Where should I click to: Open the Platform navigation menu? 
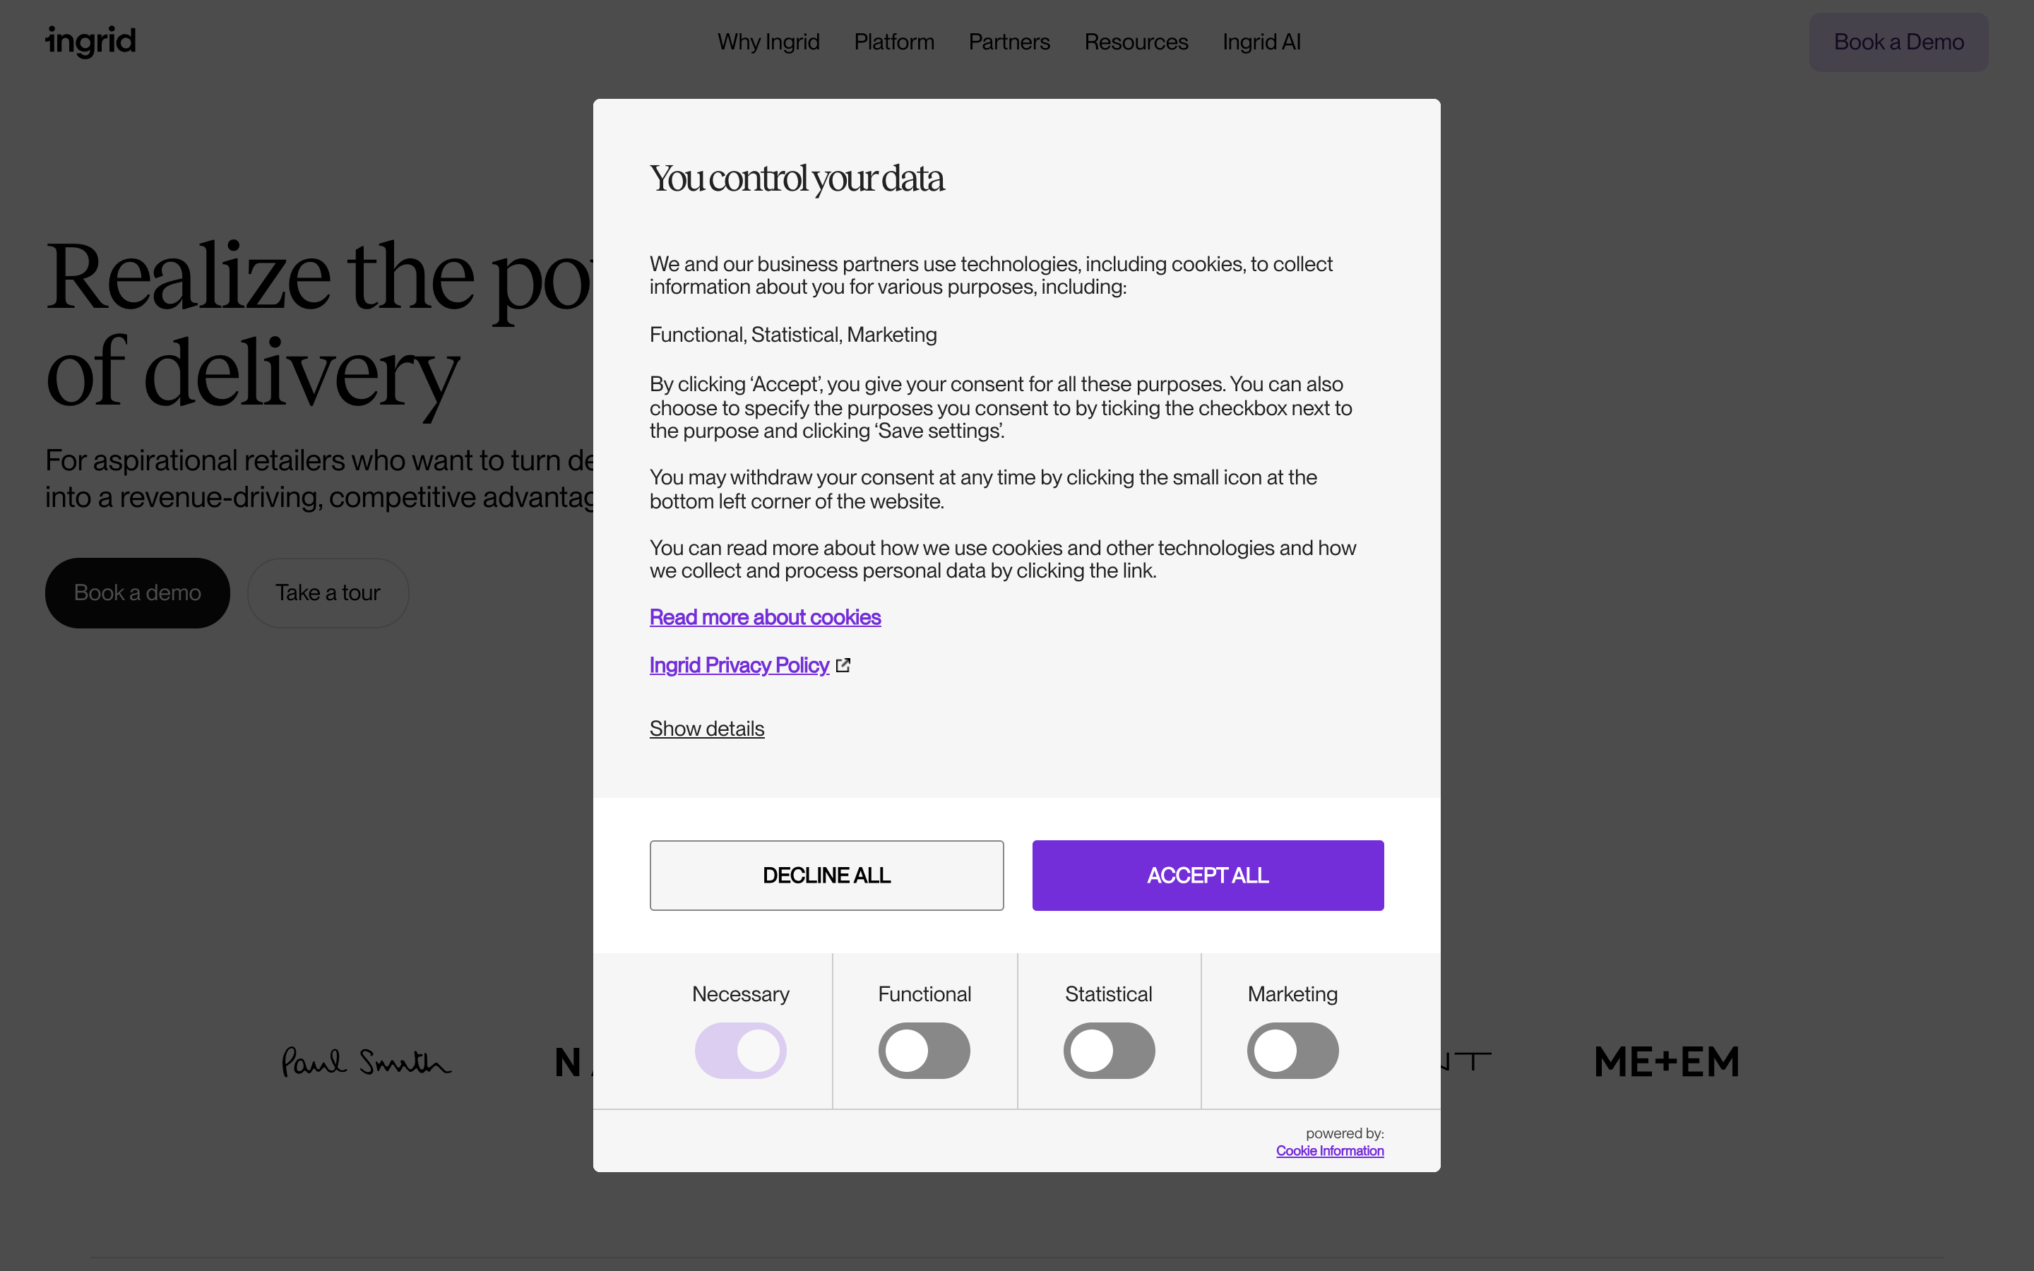click(894, 41)
